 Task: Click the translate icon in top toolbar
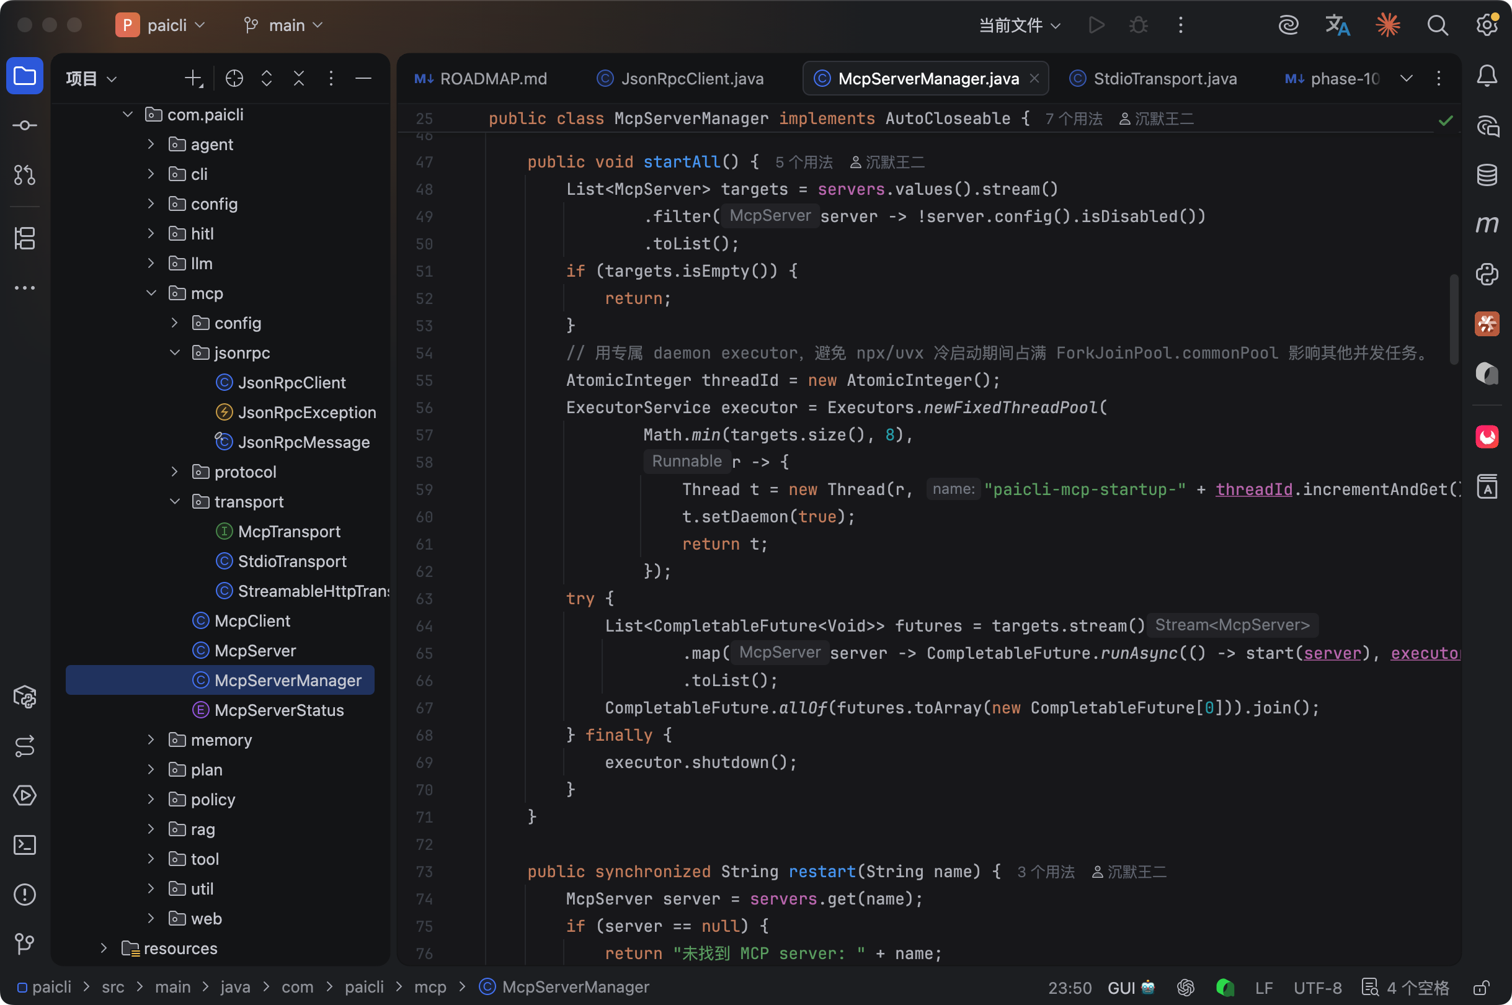click(1337, 25)
